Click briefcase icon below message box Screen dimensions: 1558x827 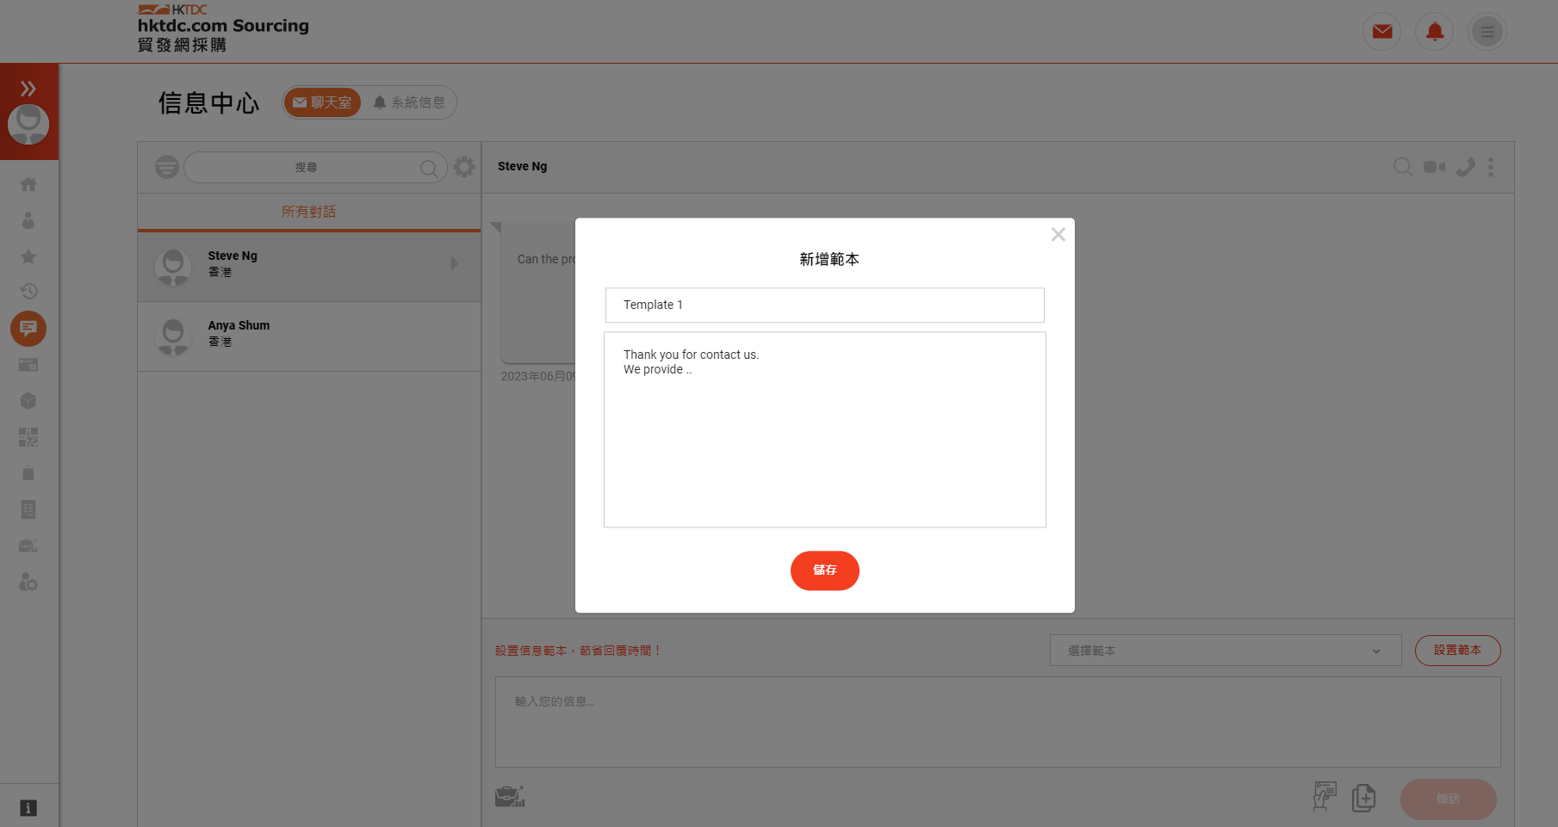tap(510, 797)
